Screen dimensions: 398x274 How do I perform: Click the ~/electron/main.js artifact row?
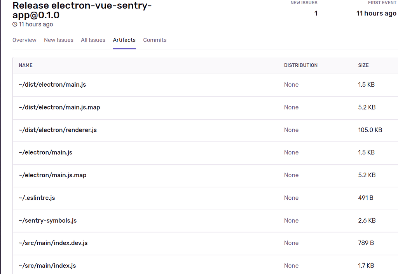click(x=45, y=152)
